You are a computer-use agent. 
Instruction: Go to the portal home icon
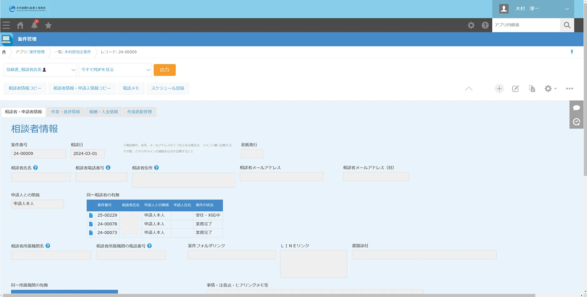point(20,25)
